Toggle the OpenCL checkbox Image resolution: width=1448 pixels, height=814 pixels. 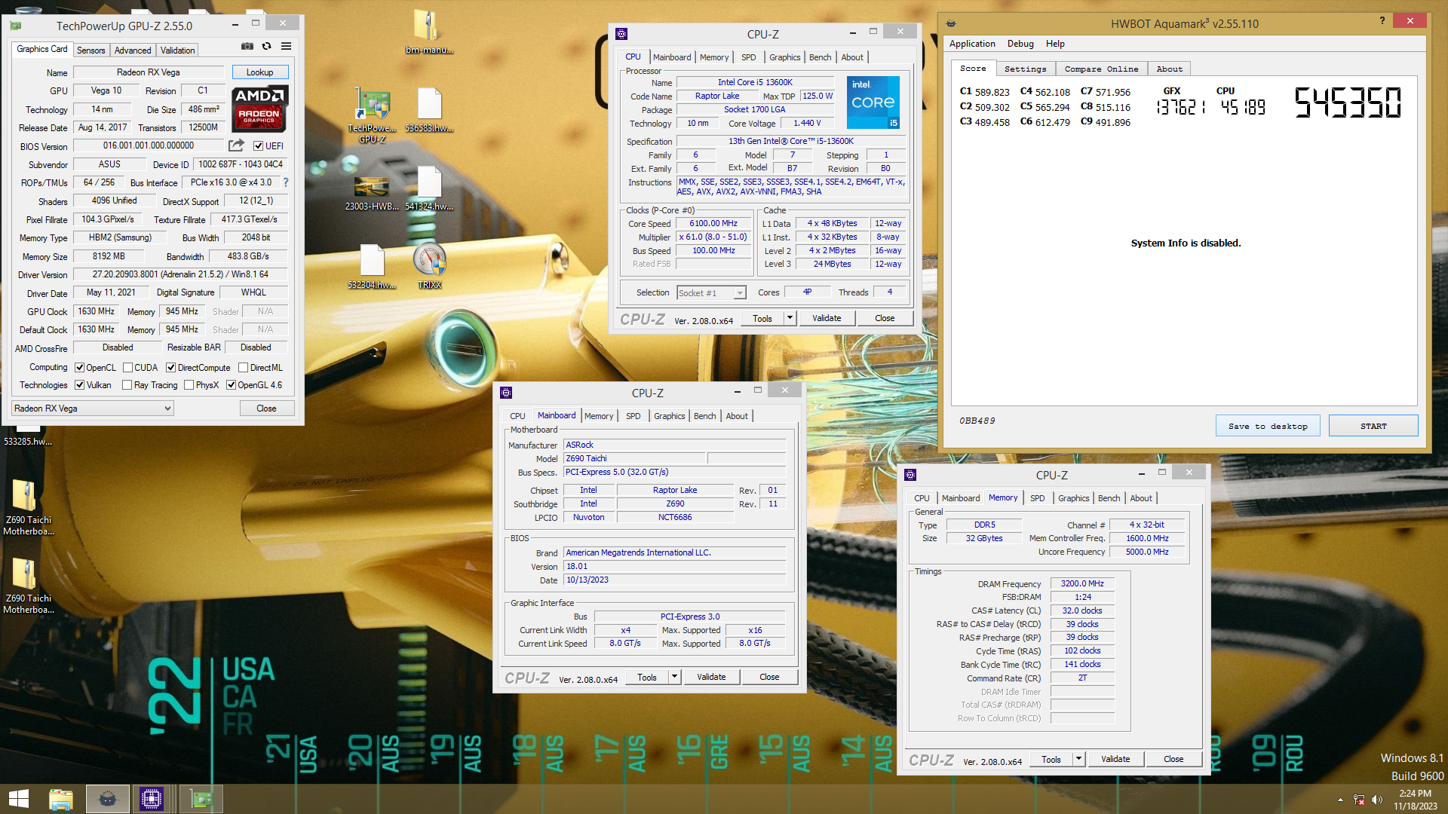coord(80,368)
